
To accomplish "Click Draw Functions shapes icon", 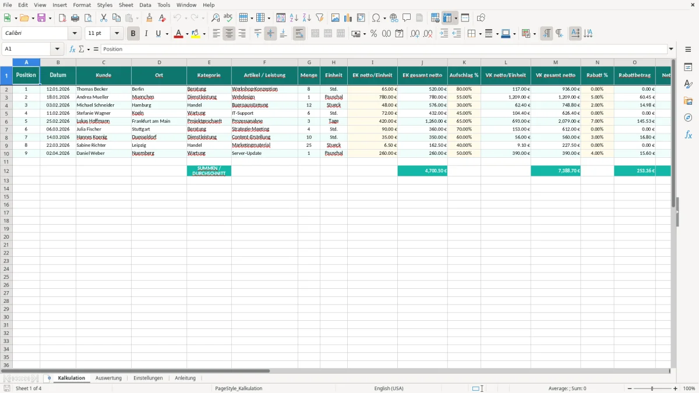I will (x=481, y=18).
